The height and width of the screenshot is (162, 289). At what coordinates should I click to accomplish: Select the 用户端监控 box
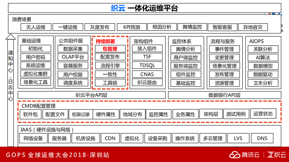click(186, 57)
